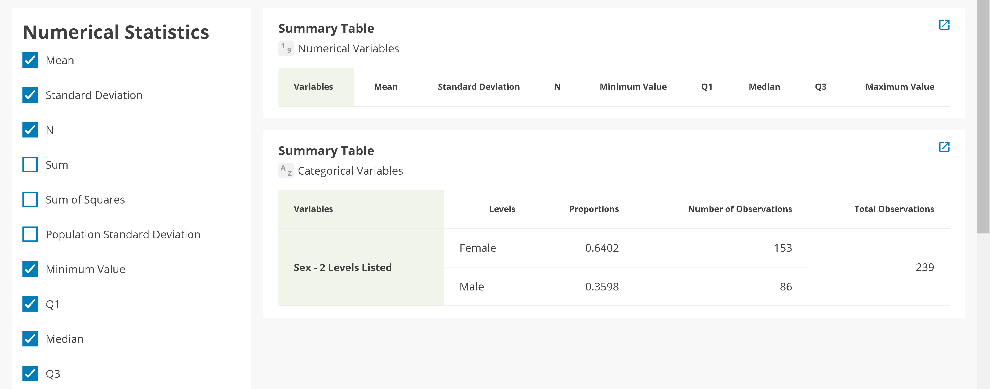This screenshot has height=389, width=990.
Task: Click the Categorical Variables A-Z icon
Action: (x=286, y=171)
